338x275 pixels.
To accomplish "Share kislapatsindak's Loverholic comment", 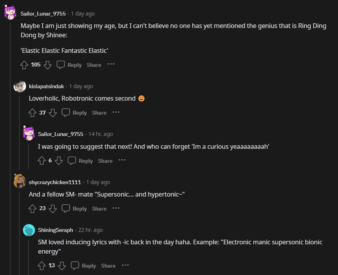I will coord(99,113).
